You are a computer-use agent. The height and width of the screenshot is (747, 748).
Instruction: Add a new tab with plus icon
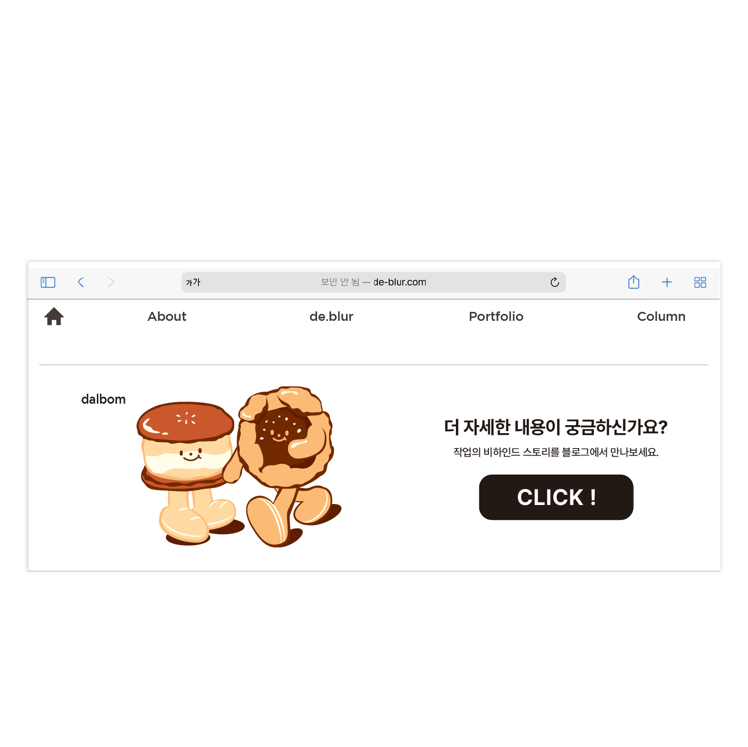[x=667, y=282]
